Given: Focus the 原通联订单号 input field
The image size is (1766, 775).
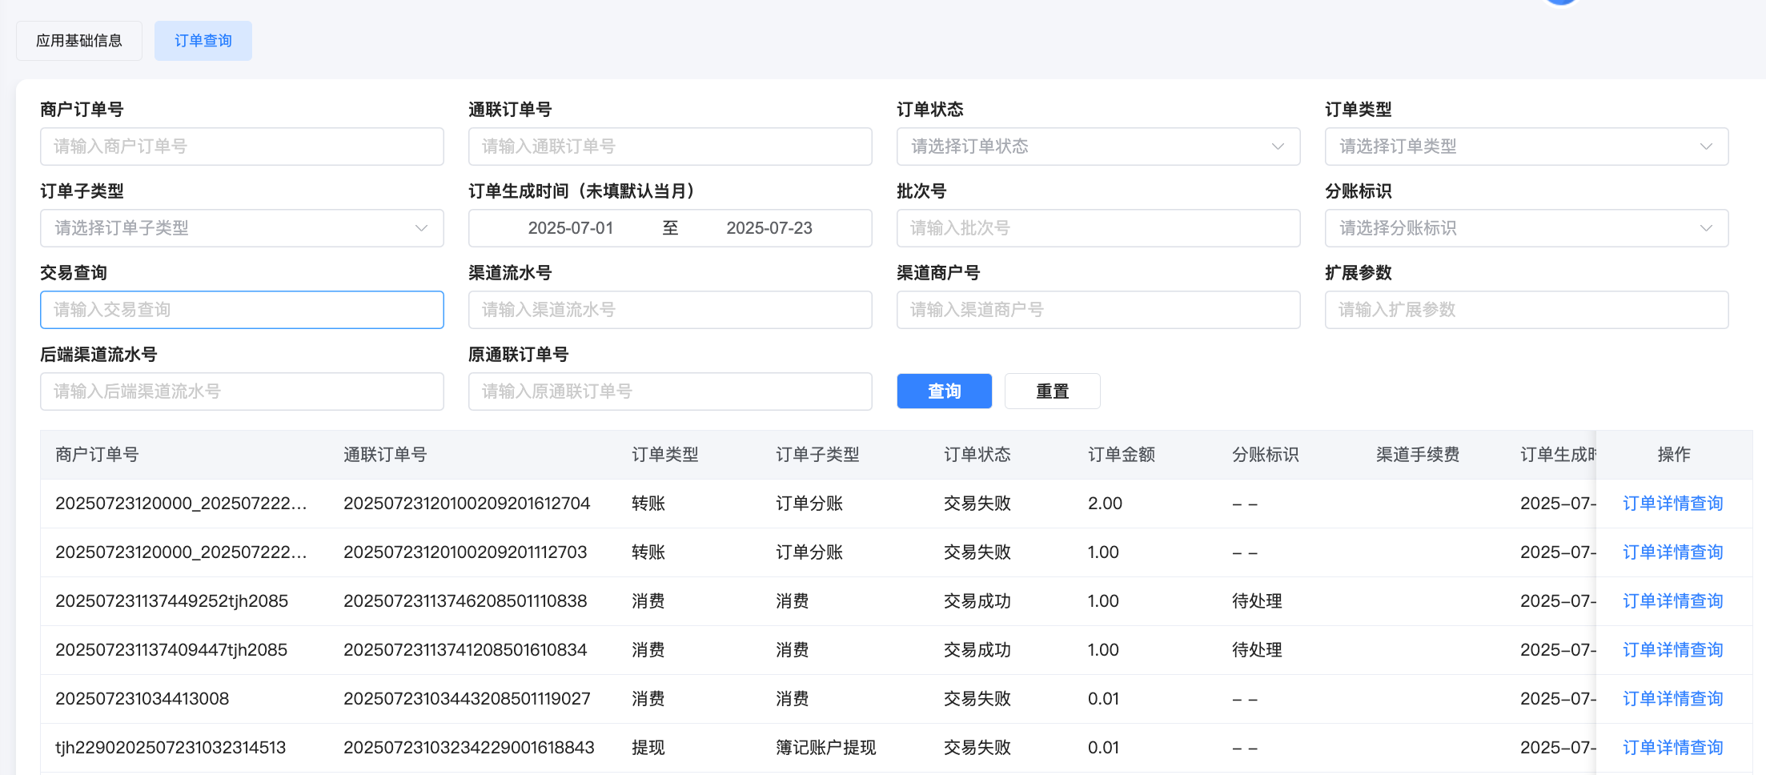Looking at the screenshot, I should (670, 392).
